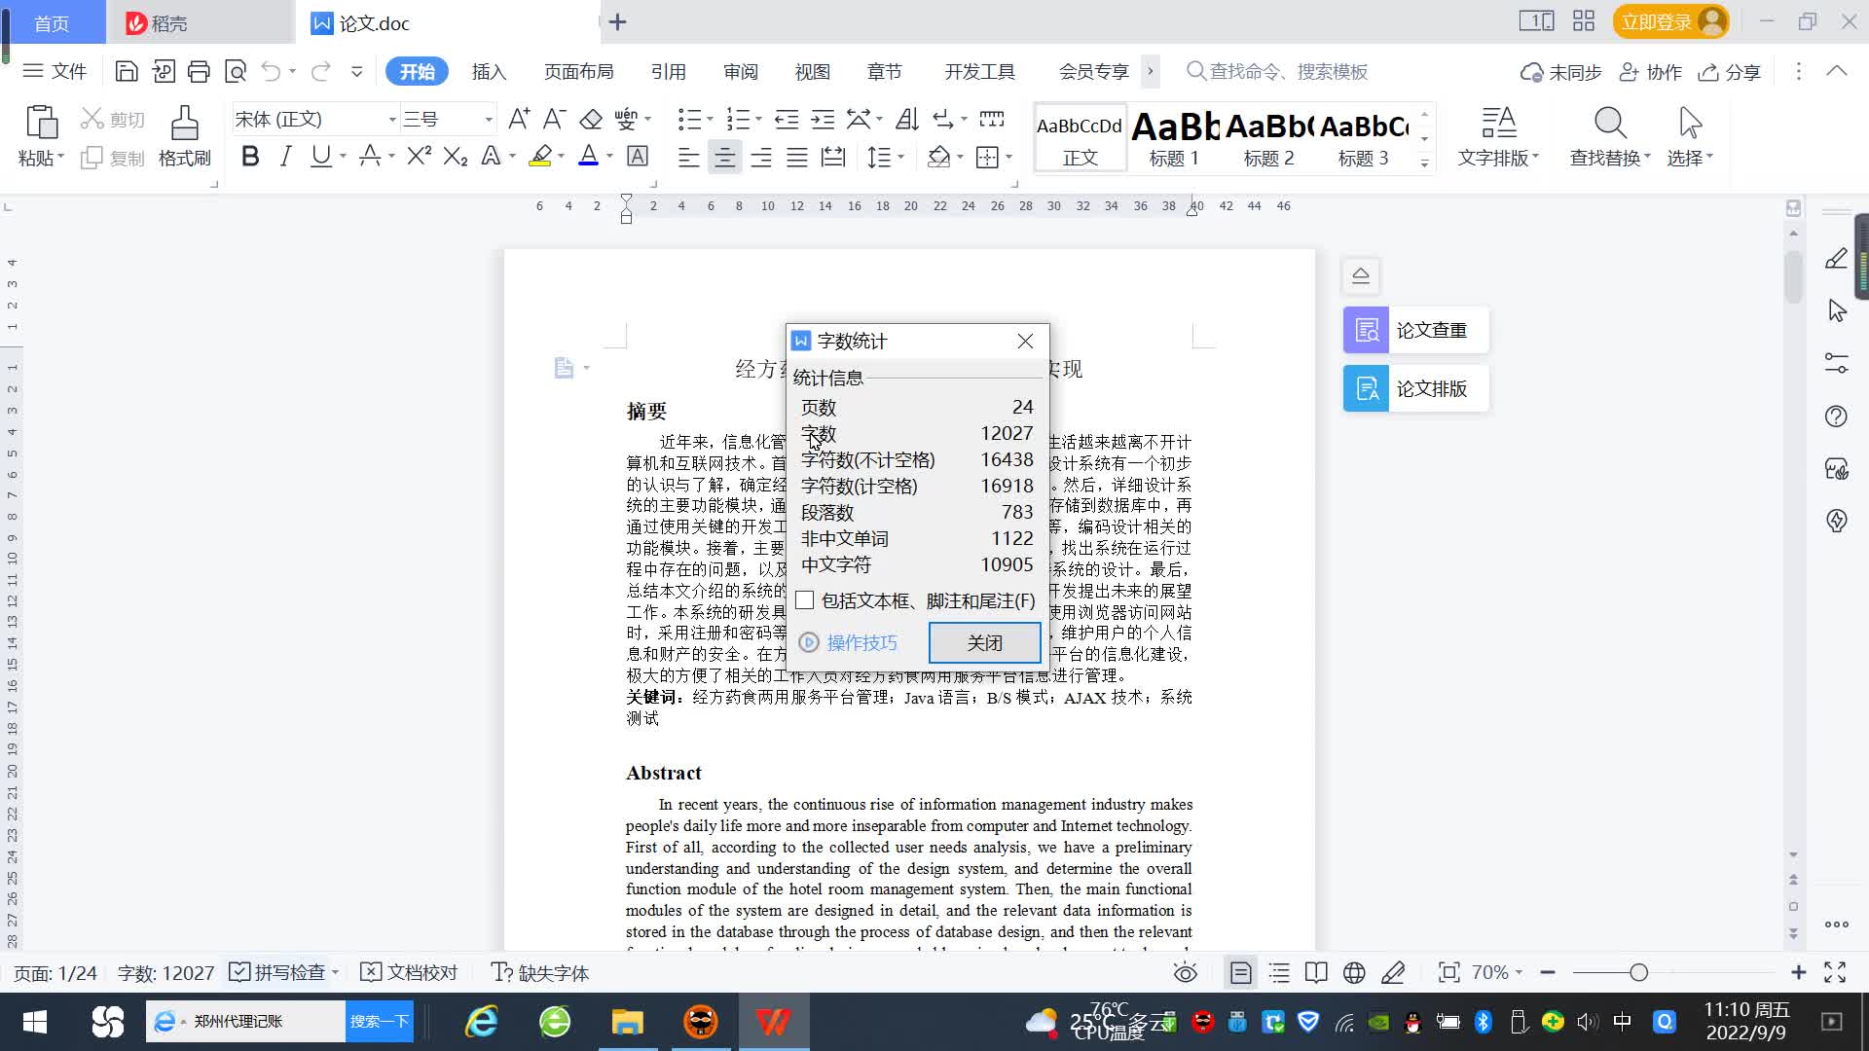1869x1051 pixels.
Task: Check include text boxes, footnotes and endnotes
Action: [805, 600]
